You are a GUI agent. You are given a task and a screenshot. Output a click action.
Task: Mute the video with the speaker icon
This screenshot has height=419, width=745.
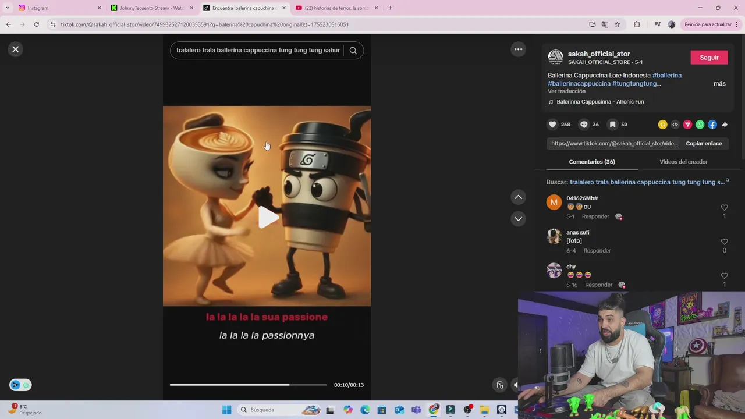coord(515,385)
